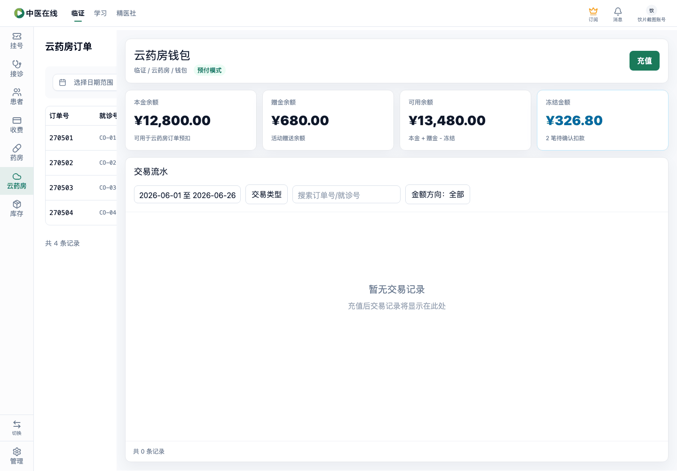Click the CO-03 visit number cell
Image resolution: width=677 pixels, height=471 pixels.
[108, 188]
